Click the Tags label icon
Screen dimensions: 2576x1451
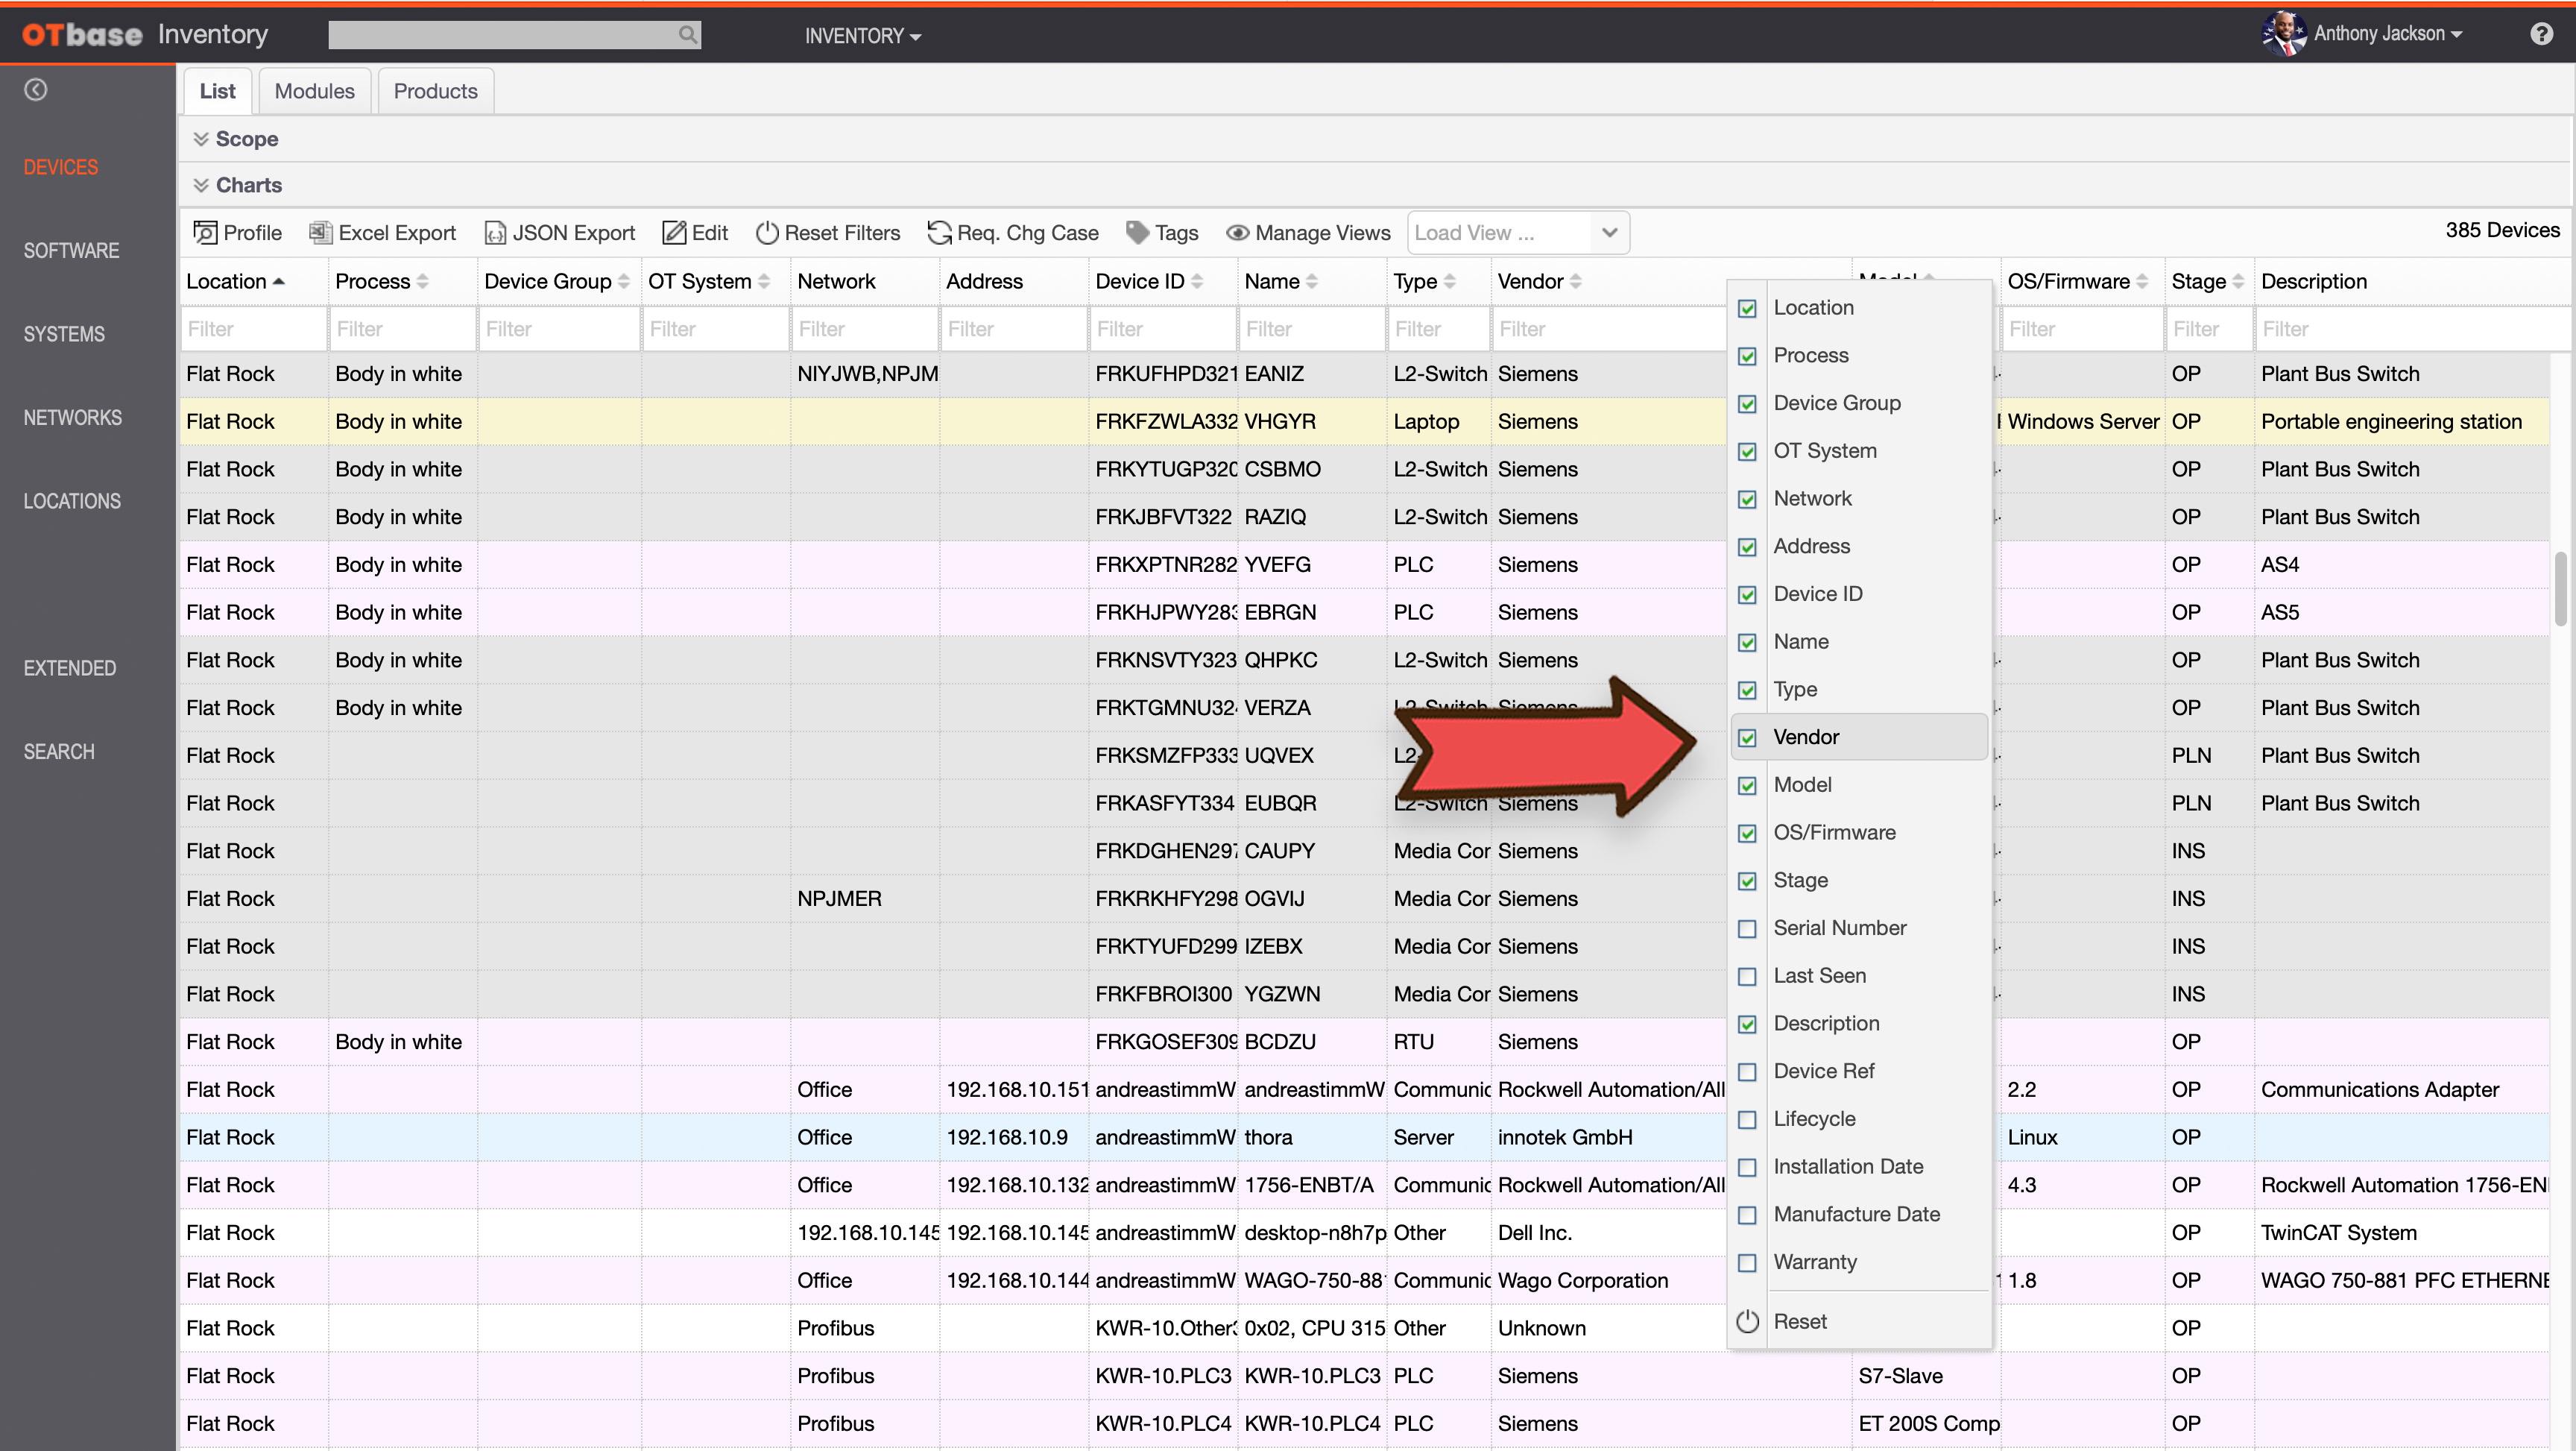coord(1137,233)
